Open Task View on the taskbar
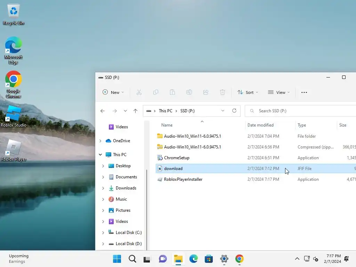The height and width of the screenshot is (267, 356). click(x=147, y=259)
